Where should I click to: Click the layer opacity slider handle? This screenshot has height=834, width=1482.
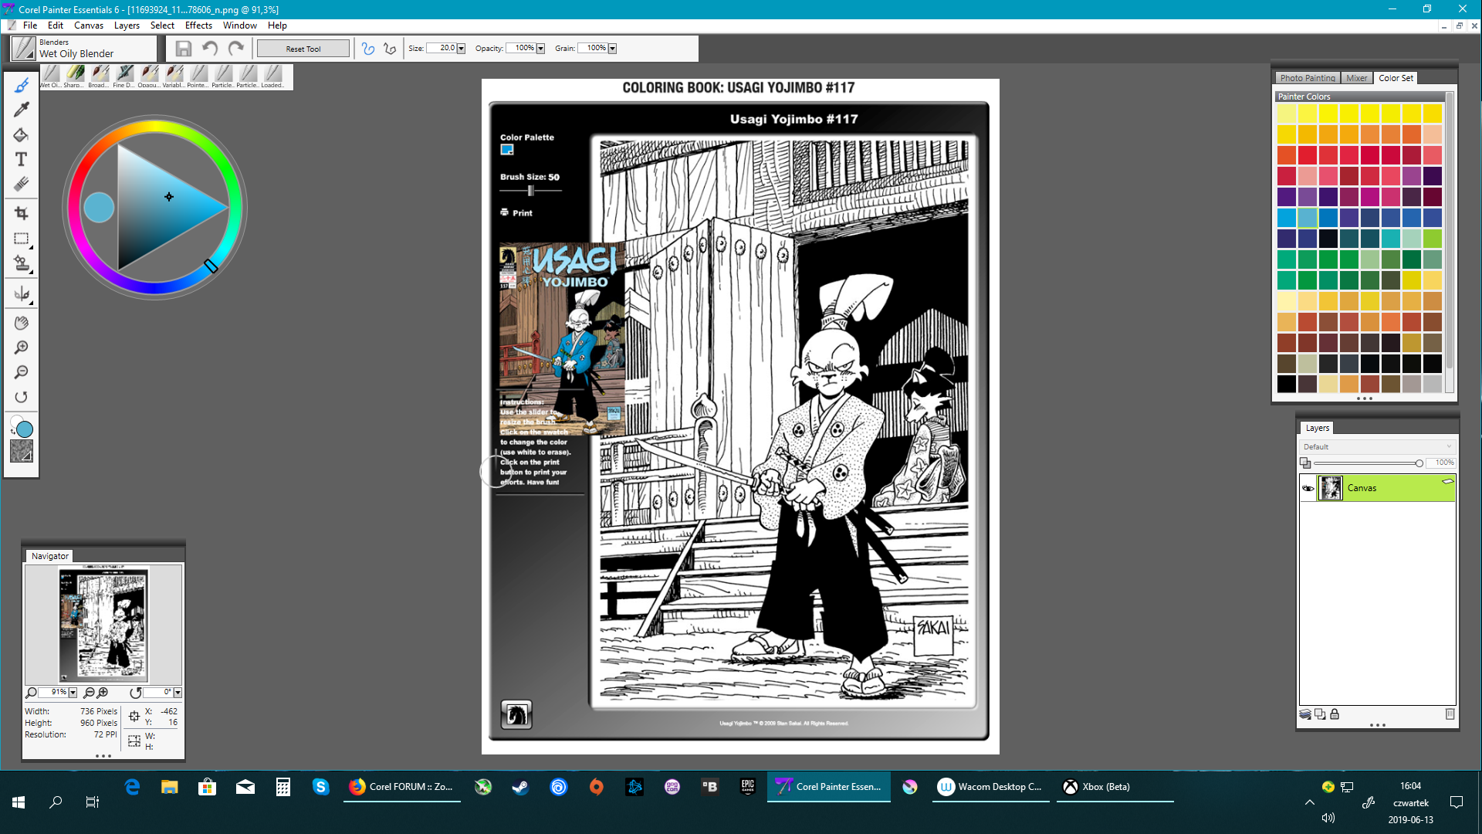(1419, 463)
